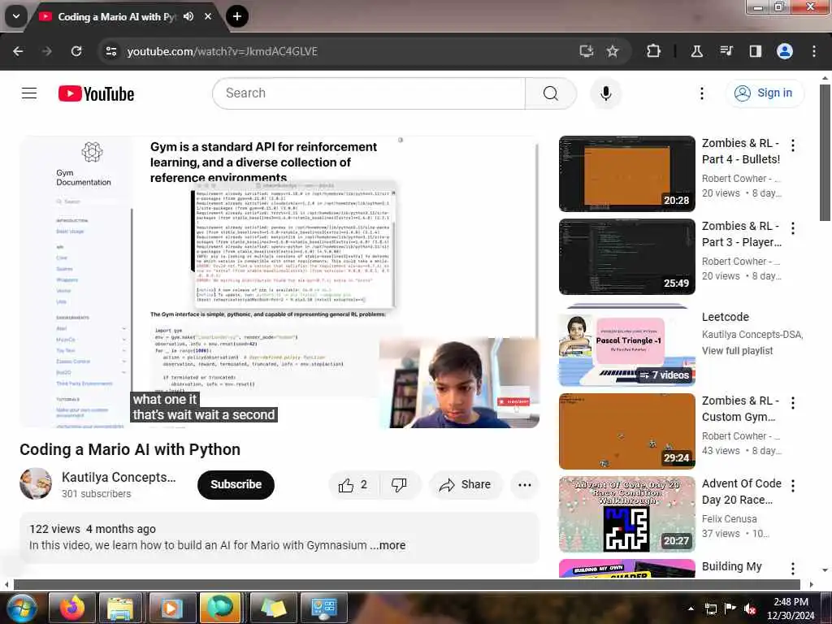Viewport: 832px width, 624px height.
Task: Close the Coding a Mario AI tab
Action: [x=208, y=16]
